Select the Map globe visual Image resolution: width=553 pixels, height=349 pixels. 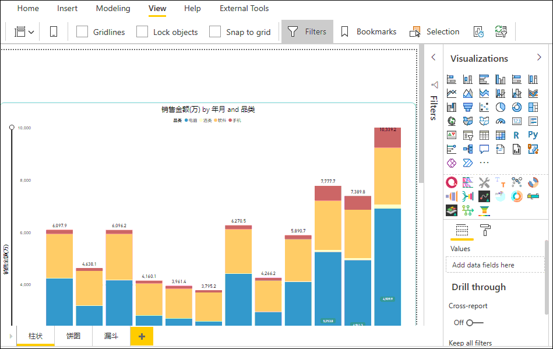452,121
